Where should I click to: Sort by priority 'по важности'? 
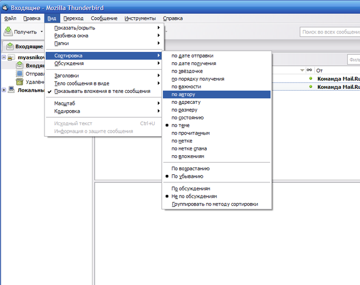[x=217, y=87]
